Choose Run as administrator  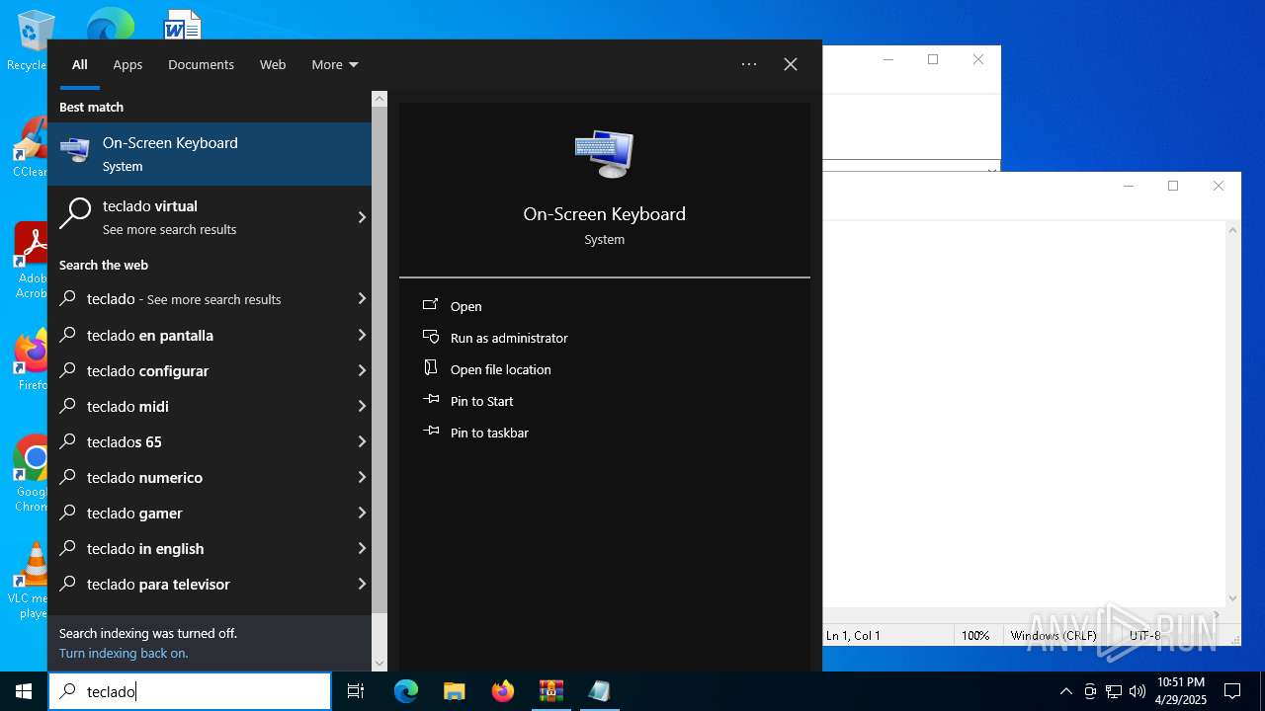[x=509, y=338]
